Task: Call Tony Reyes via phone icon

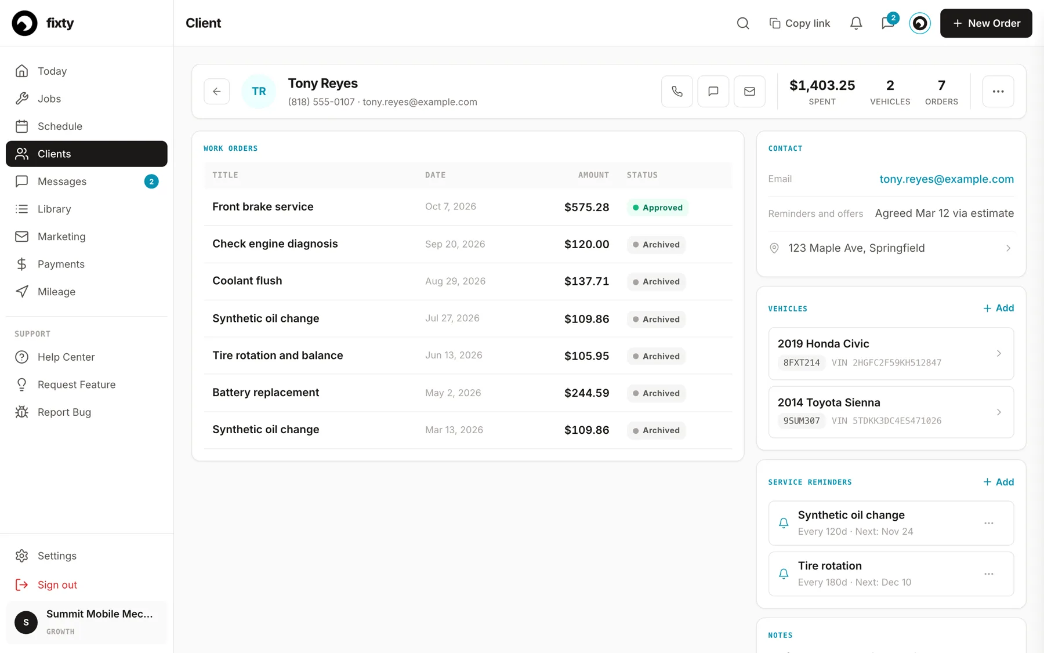Action: [x=677, y=92]
